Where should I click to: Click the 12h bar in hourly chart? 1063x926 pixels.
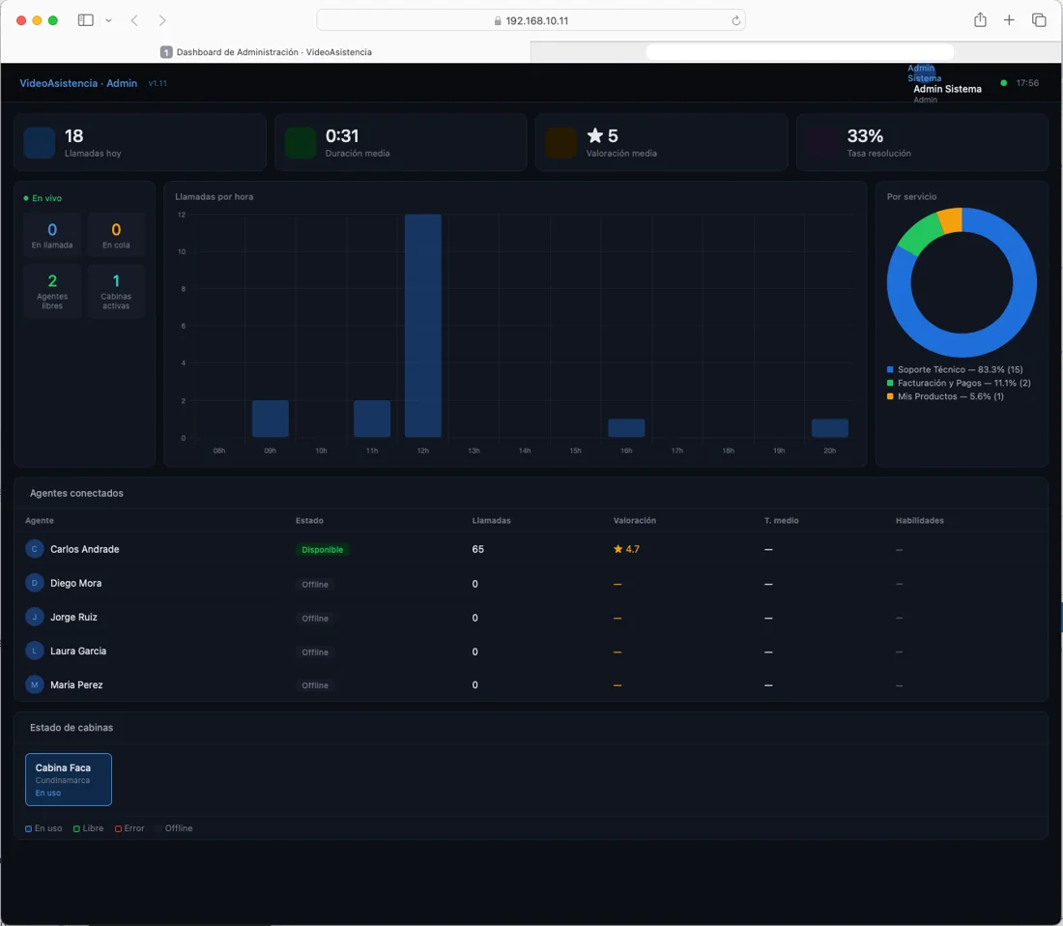coord(423,326)
